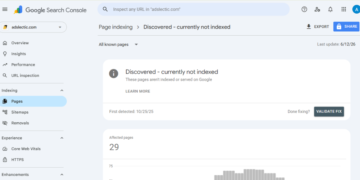The height and width of the screenshot is (180, 360).
Task: Collapse the Enhancements section
Action: (62, 175)
